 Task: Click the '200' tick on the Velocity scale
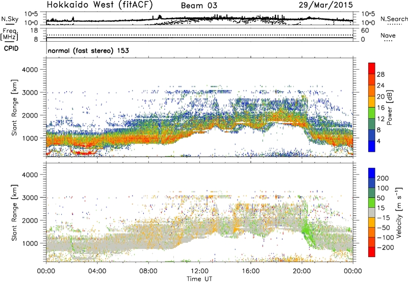click(x=383, y=178)
